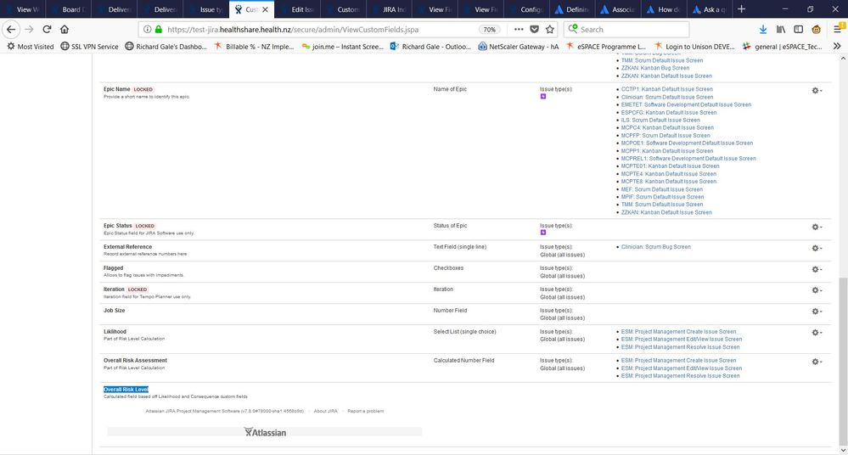Reload the current page
The width and height of the screenshot is (848, 455).
pyautogui.click(x=47, y=29)
